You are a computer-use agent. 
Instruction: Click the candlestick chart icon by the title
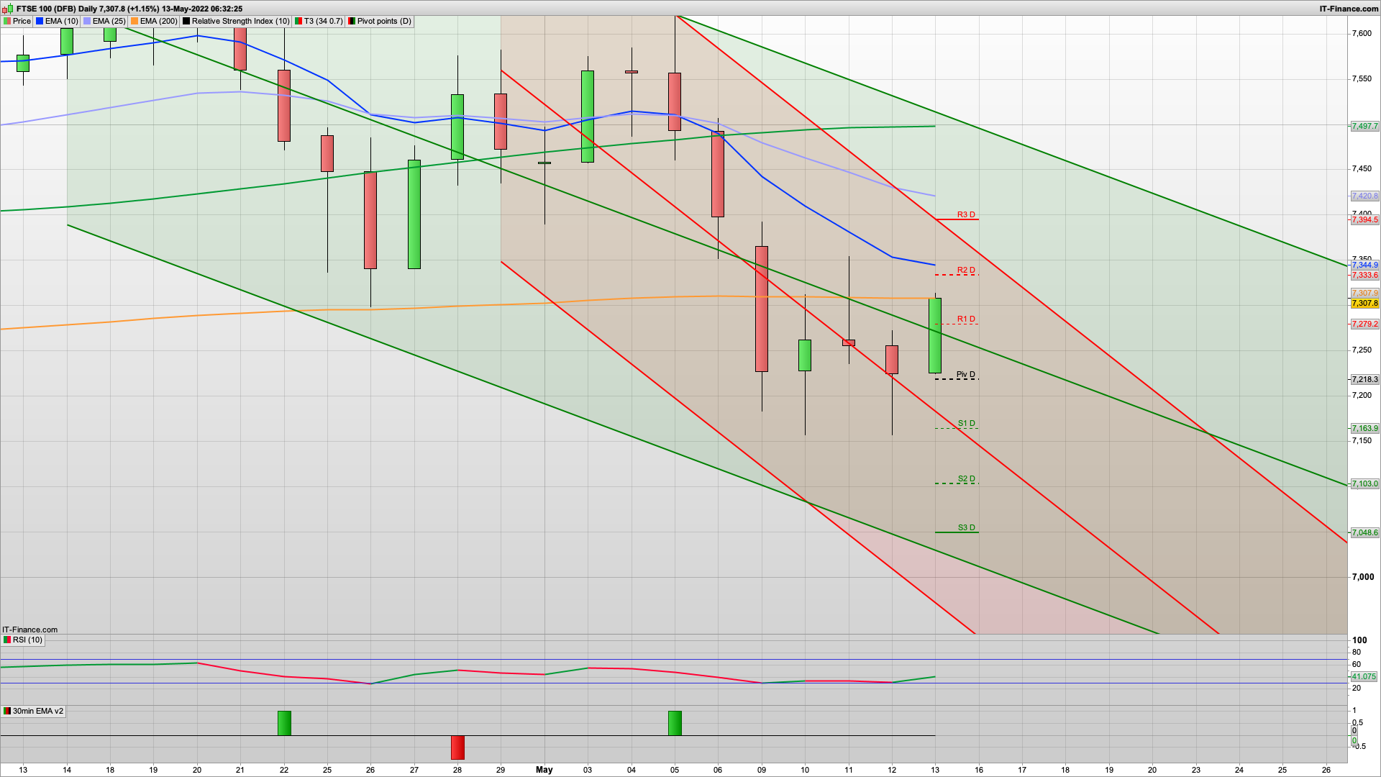8,9
